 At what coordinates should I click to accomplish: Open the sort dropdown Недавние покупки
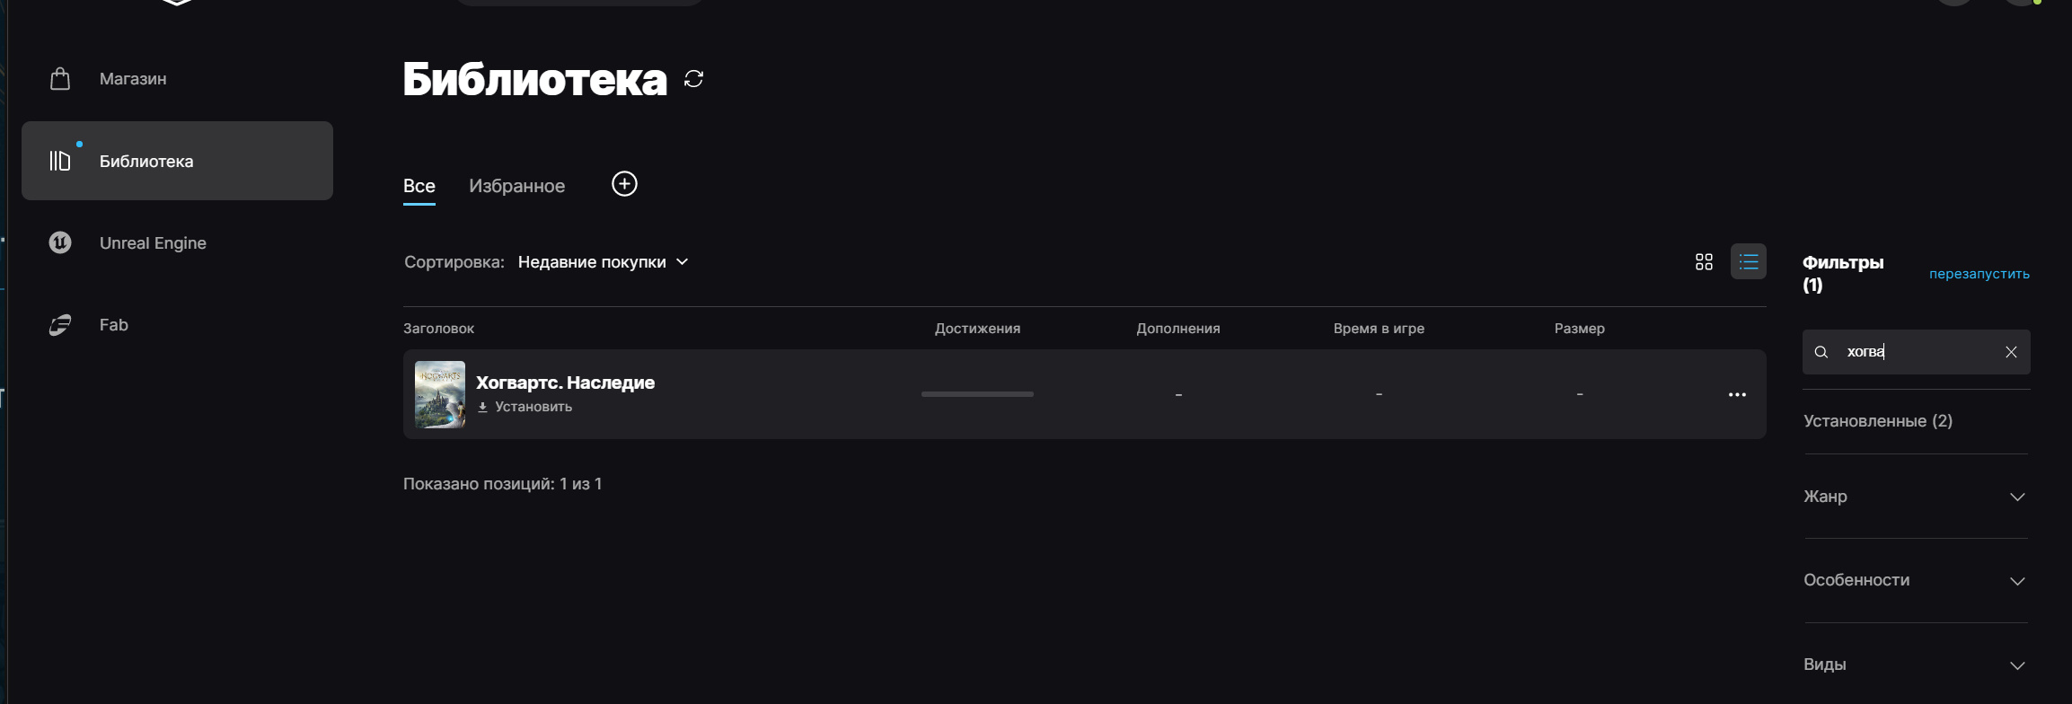click(603, 262)
